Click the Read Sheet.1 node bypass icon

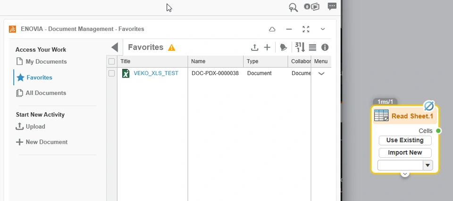tap(428, 105)
